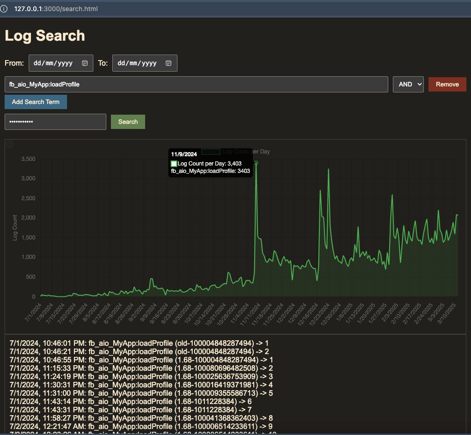
Task: Select the log entry at 7/2/2024, 12:21:47 AM
Action: point(141,427)
